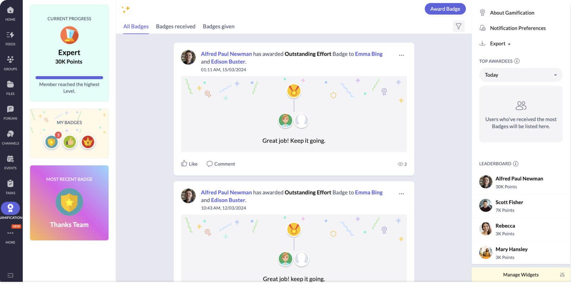Image resolution: width=571 pixels, height=287 pixels.
Task: Click the Leaderboard info icon
Action: pos(516,164)
